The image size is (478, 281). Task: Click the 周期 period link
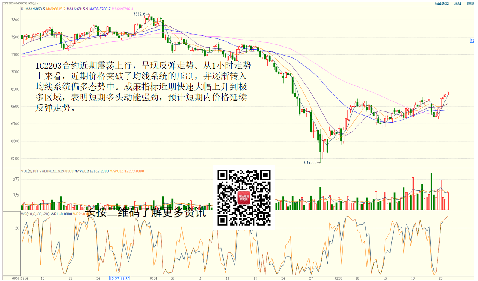(x=457, y=3)
